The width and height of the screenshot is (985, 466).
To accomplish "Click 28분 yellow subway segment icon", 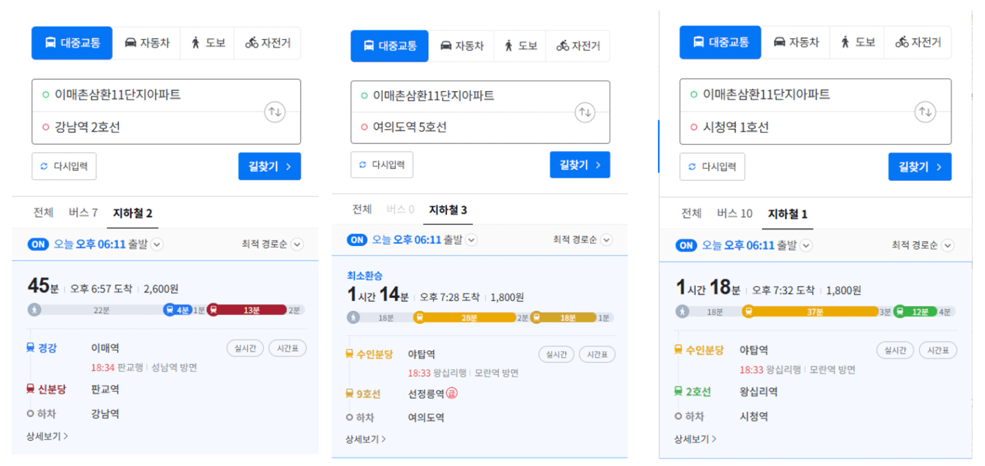I will pos(419,318).
